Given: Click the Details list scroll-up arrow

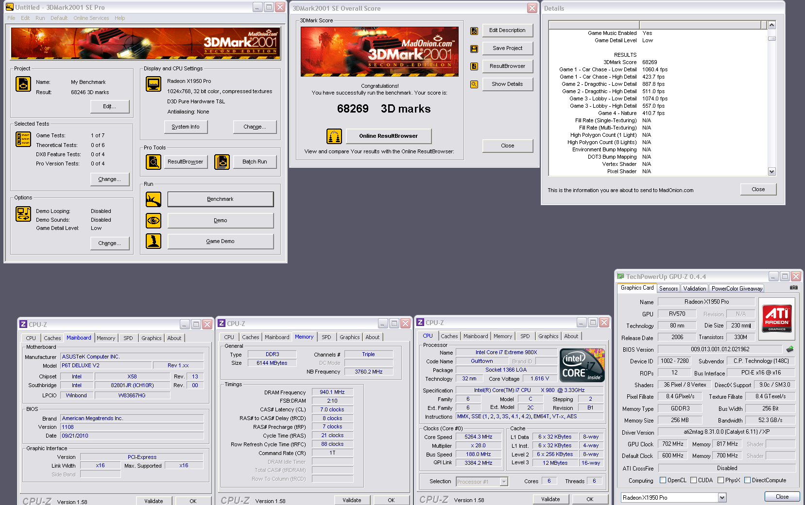Looking at the screenshot, I should (x=771, y=25).
